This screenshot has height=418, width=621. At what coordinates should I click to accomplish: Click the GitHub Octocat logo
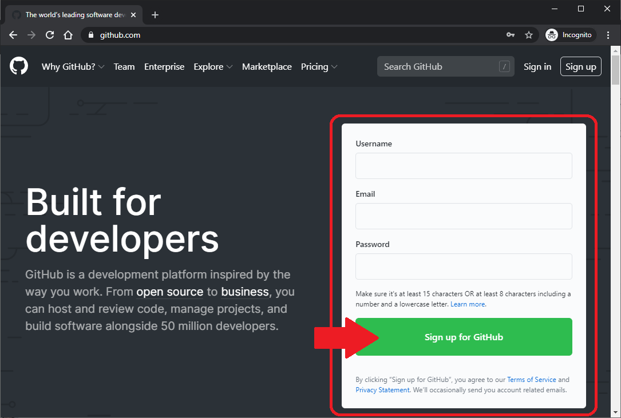pyautogui.click(x=19, y=66)
